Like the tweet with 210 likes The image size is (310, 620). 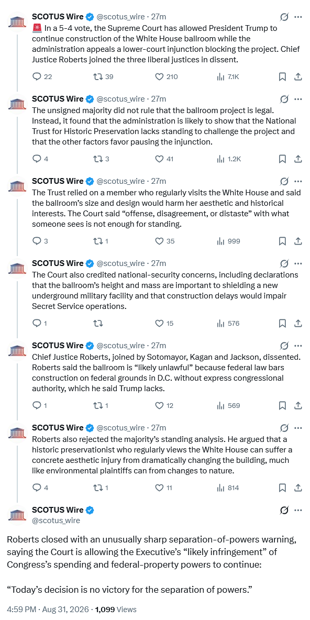[x=165, y=76]
